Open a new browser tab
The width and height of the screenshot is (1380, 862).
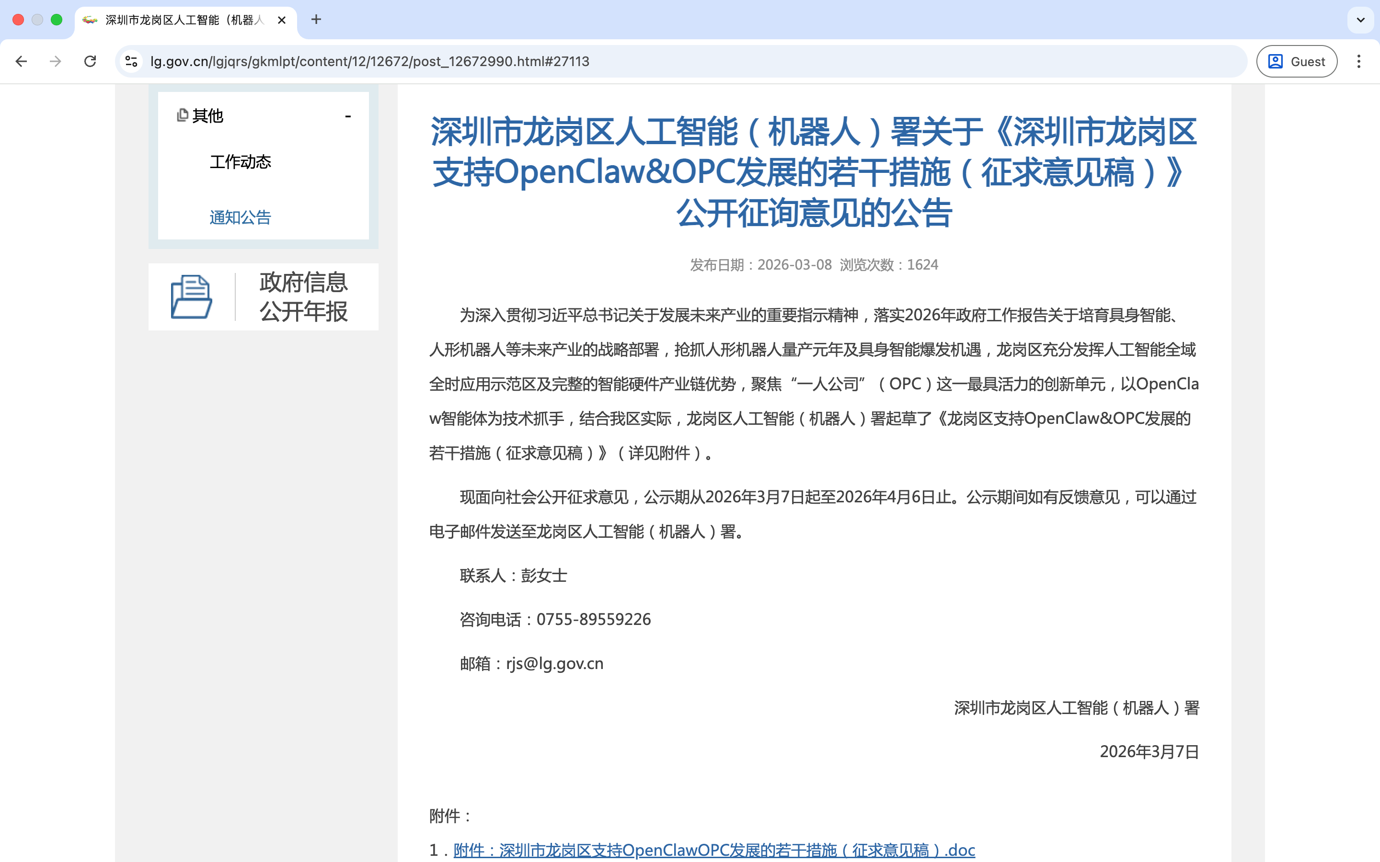(x=316, y=20)
